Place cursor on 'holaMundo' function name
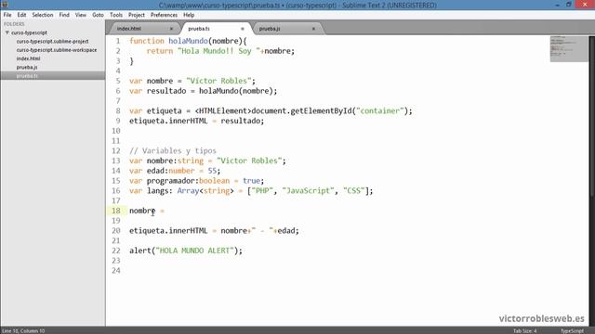 [188, 41]
